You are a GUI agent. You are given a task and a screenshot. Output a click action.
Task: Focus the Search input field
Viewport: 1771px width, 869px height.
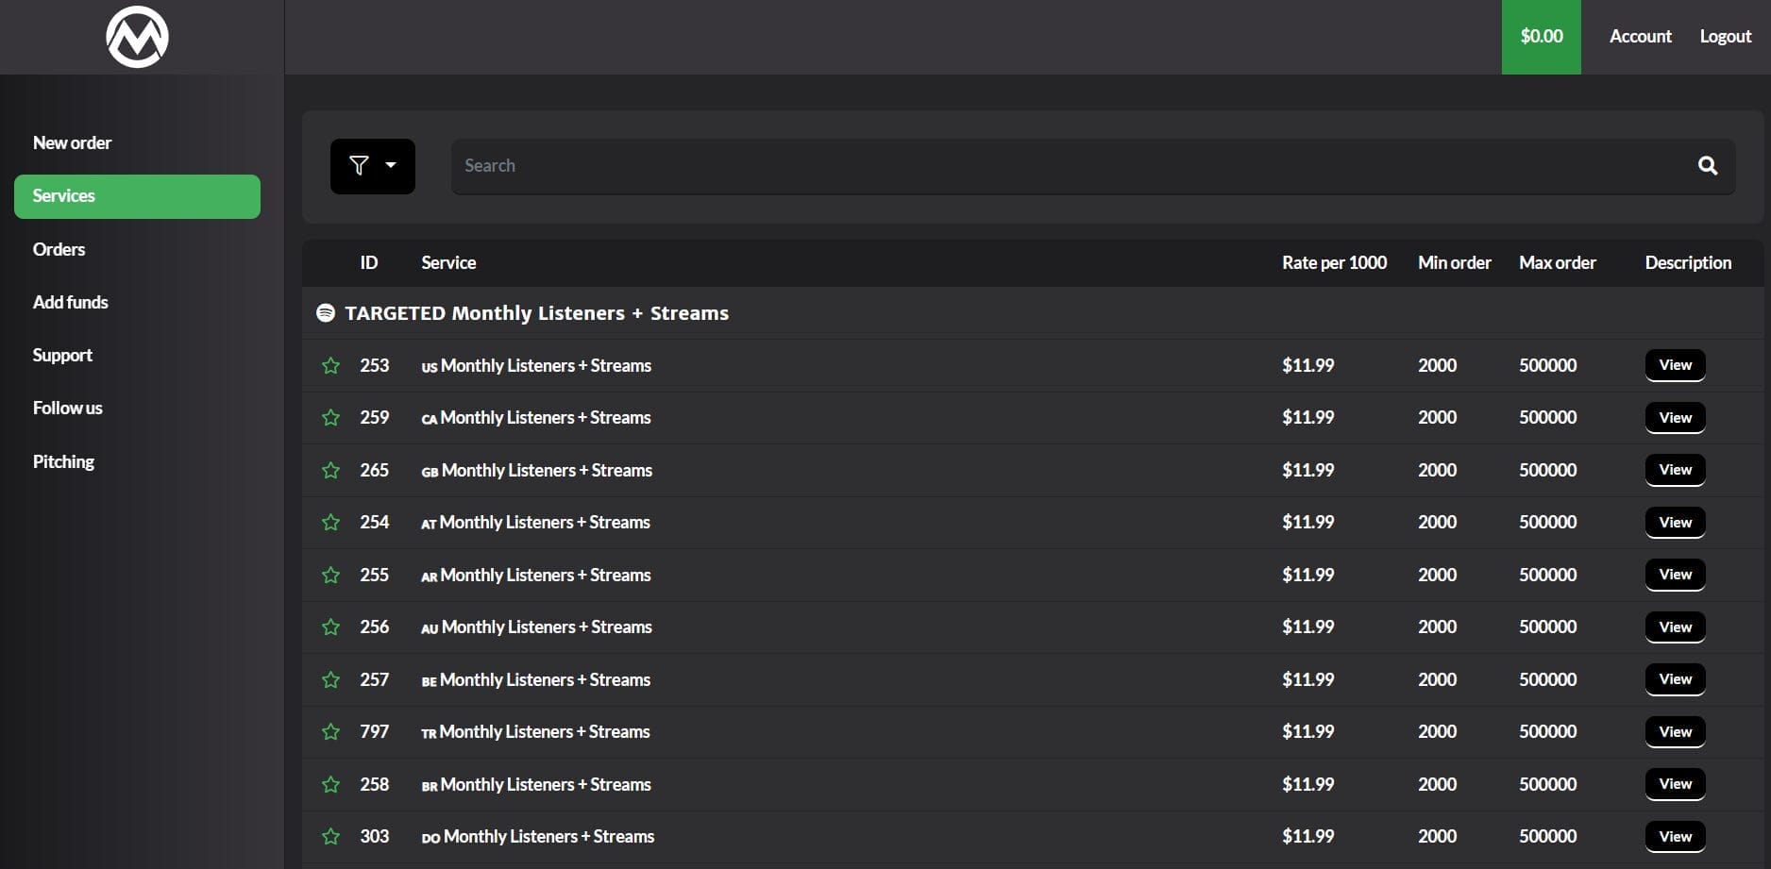pos(1067,166)
